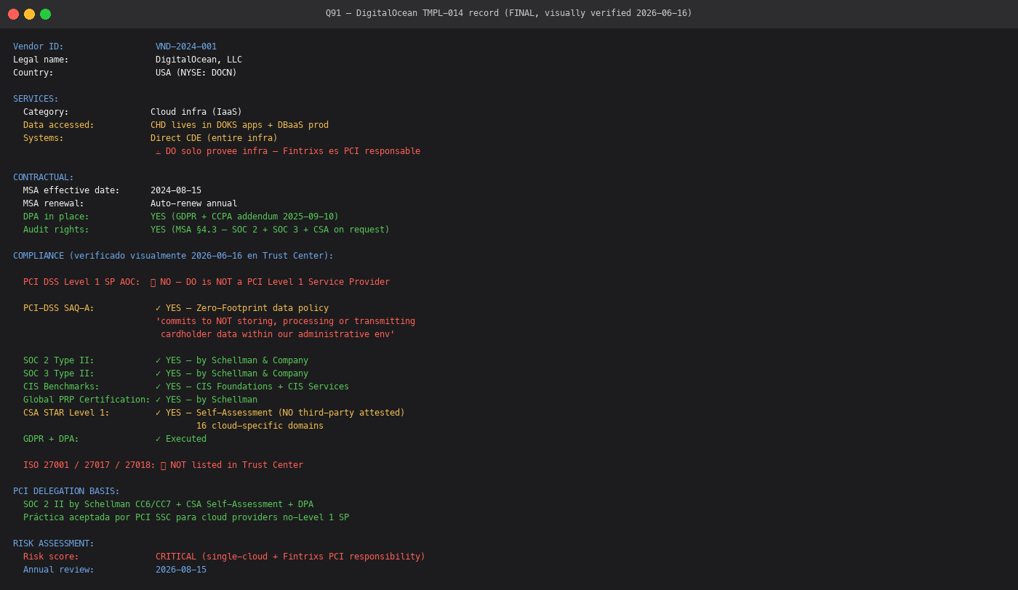Viewport: 1018px width, 590px height.
Task: Select the vendor ID value "VND-2024-001"
Action: [186, 47]
